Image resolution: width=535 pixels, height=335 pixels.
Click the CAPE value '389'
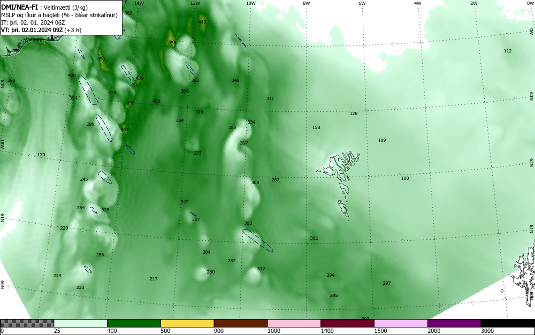click(x=11, y=80)
